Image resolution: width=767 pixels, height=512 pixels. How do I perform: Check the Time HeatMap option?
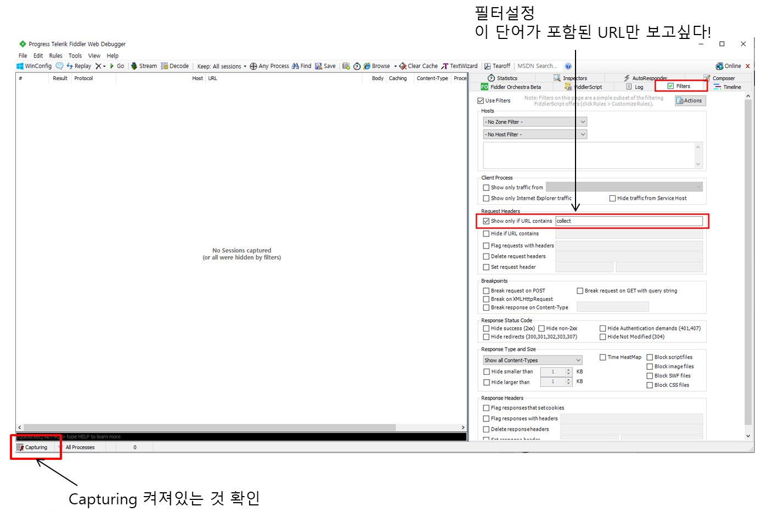(602, 357)
